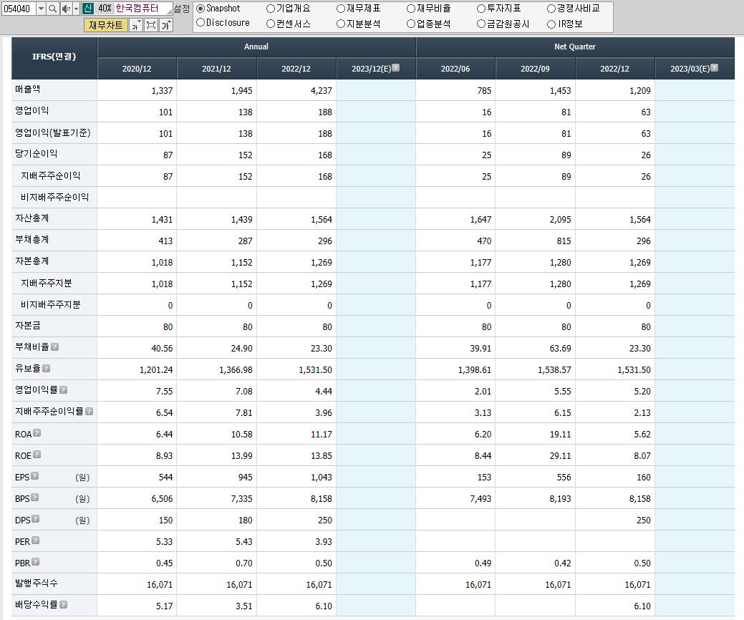Screen dimensions: 744x620
Task: Click help icon beside 지배주주순이익률
Action: (90, 411)
